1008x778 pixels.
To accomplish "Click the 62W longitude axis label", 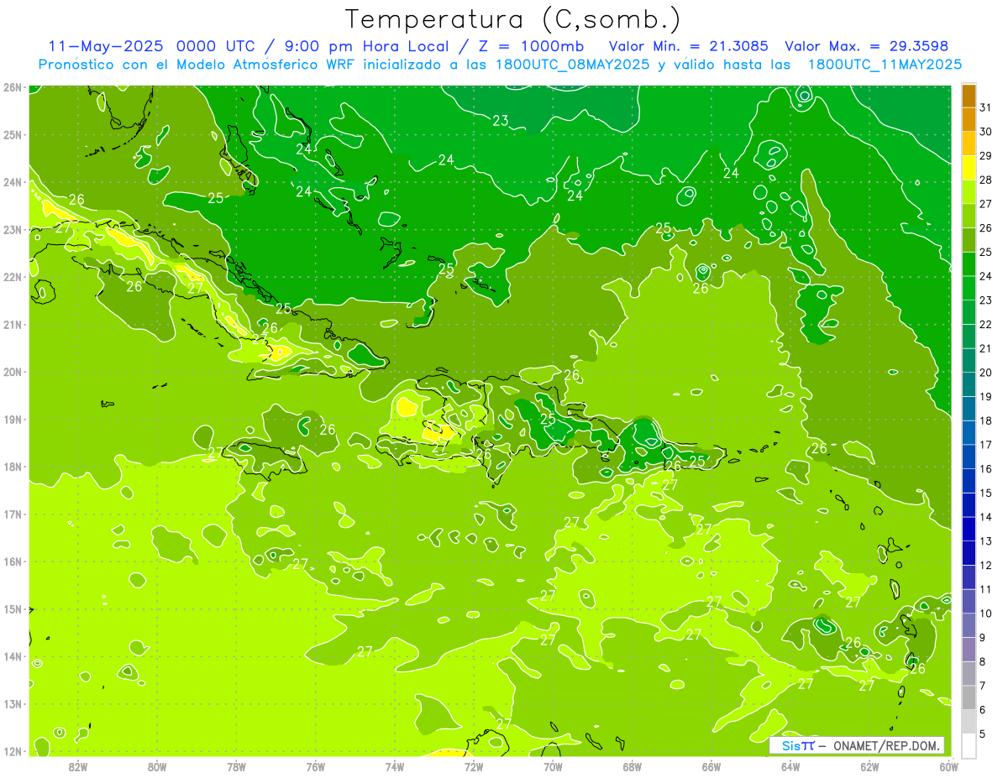I will click(869, 766).
